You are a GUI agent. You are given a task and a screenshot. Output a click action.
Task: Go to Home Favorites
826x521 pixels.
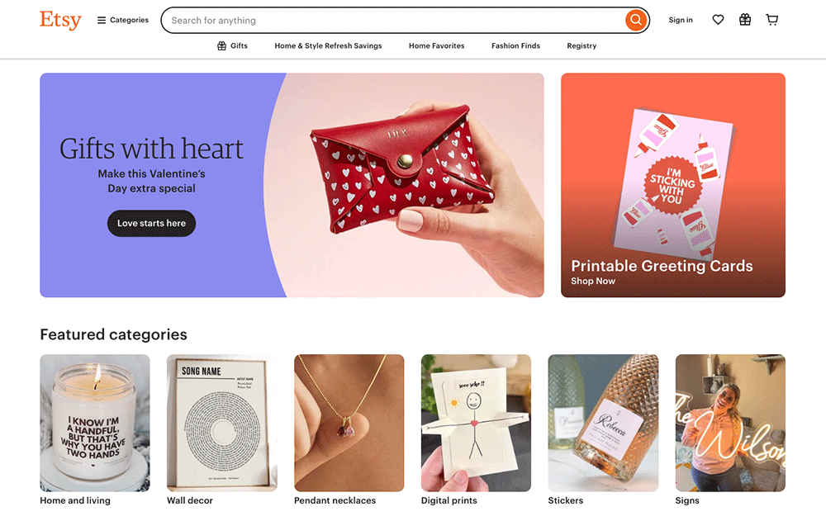click(437, 46)
